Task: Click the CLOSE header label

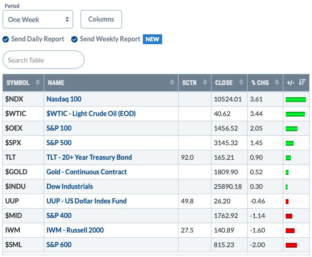Action: click(224, 83)
